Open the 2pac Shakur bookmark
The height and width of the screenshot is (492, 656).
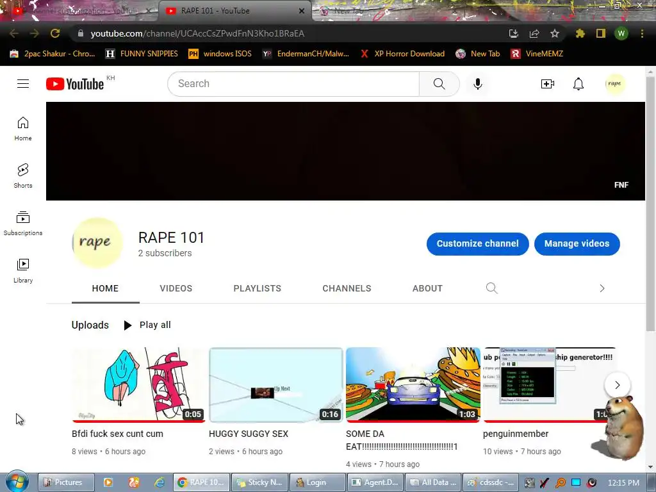(53, 54)
